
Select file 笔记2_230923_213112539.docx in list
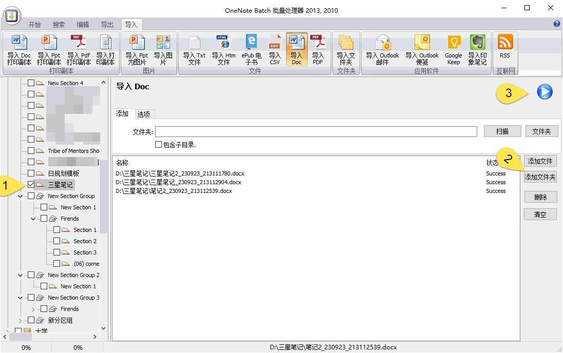pos(174,191)
